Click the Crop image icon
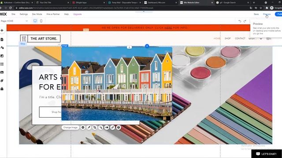 [x=95, y=127]
